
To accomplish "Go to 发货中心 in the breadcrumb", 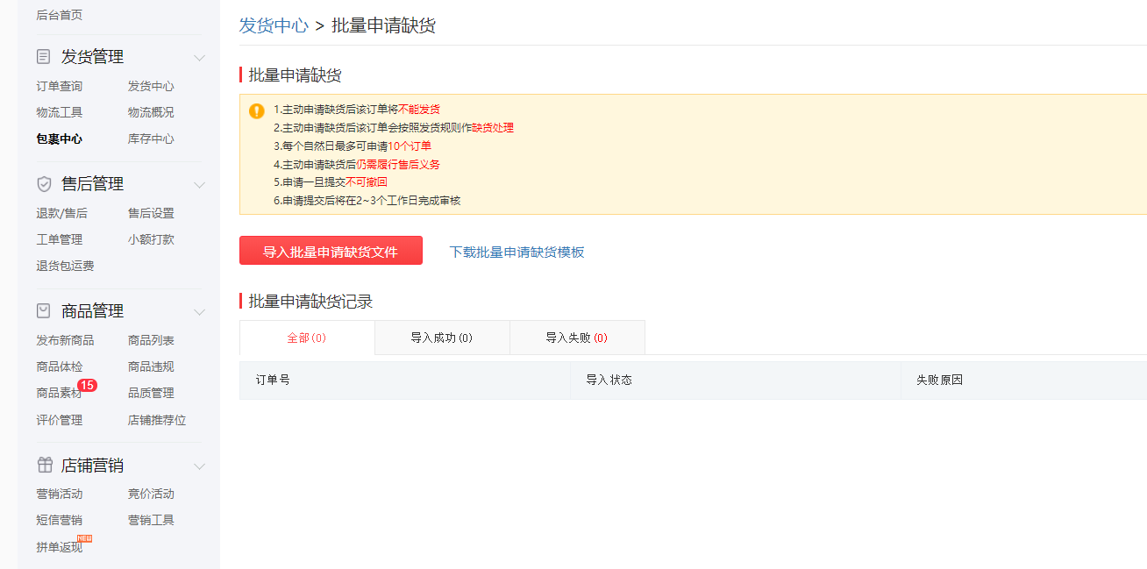I will pos(274,25).
